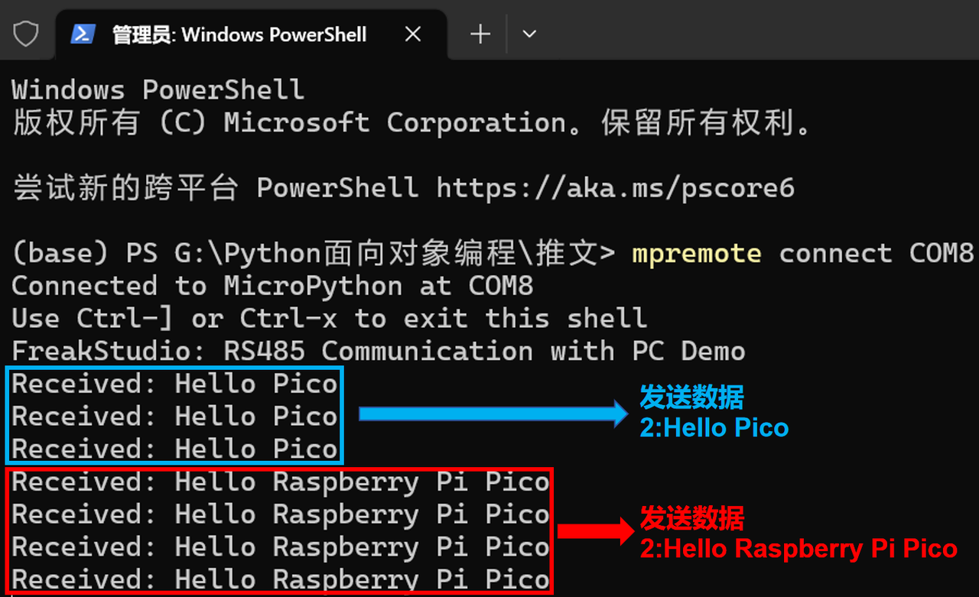
Task: Open a new tab with plus button
Action: point(480,34)
